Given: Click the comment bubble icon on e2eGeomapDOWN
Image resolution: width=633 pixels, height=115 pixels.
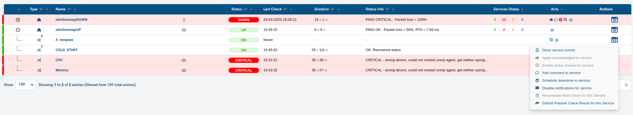Looking at the screenshot, I should 556,20.
